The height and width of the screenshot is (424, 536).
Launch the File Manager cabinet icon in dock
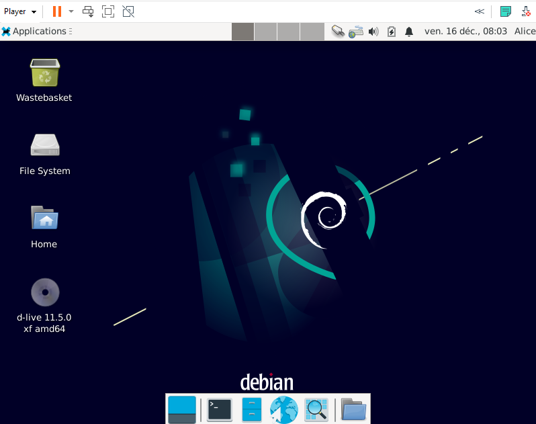(251, 409)
